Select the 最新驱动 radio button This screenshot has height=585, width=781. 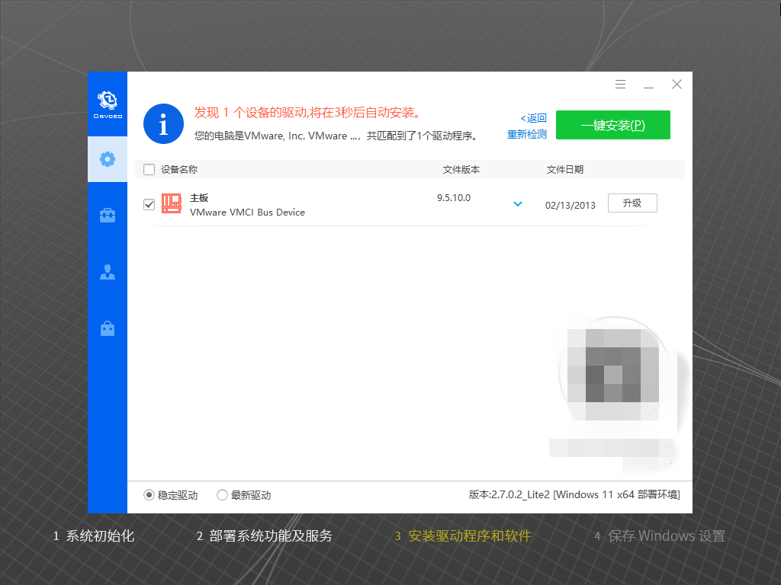(222, 494)
